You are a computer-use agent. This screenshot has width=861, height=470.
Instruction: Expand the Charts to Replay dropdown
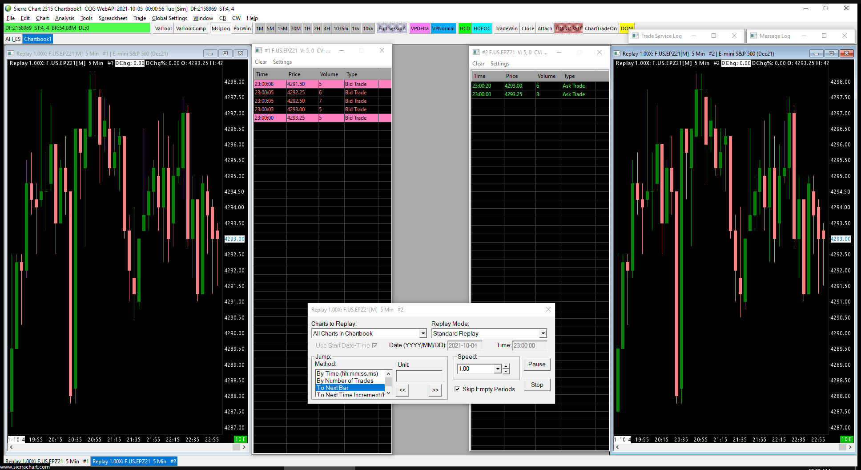[422, 333]
